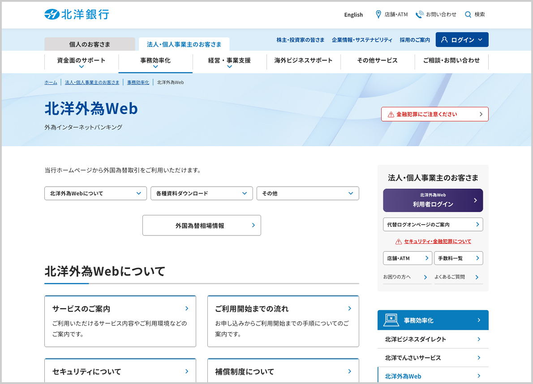Click the warning icon beside セキュリティ・金融犯罪について
This screenshot has height=384, width=533.
click(398, 241)
